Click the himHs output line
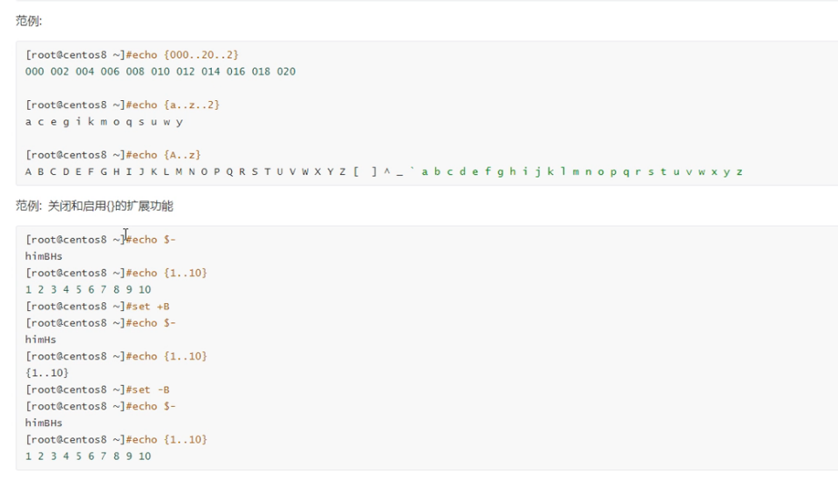The image size is (838, 480). coord(41,340)
